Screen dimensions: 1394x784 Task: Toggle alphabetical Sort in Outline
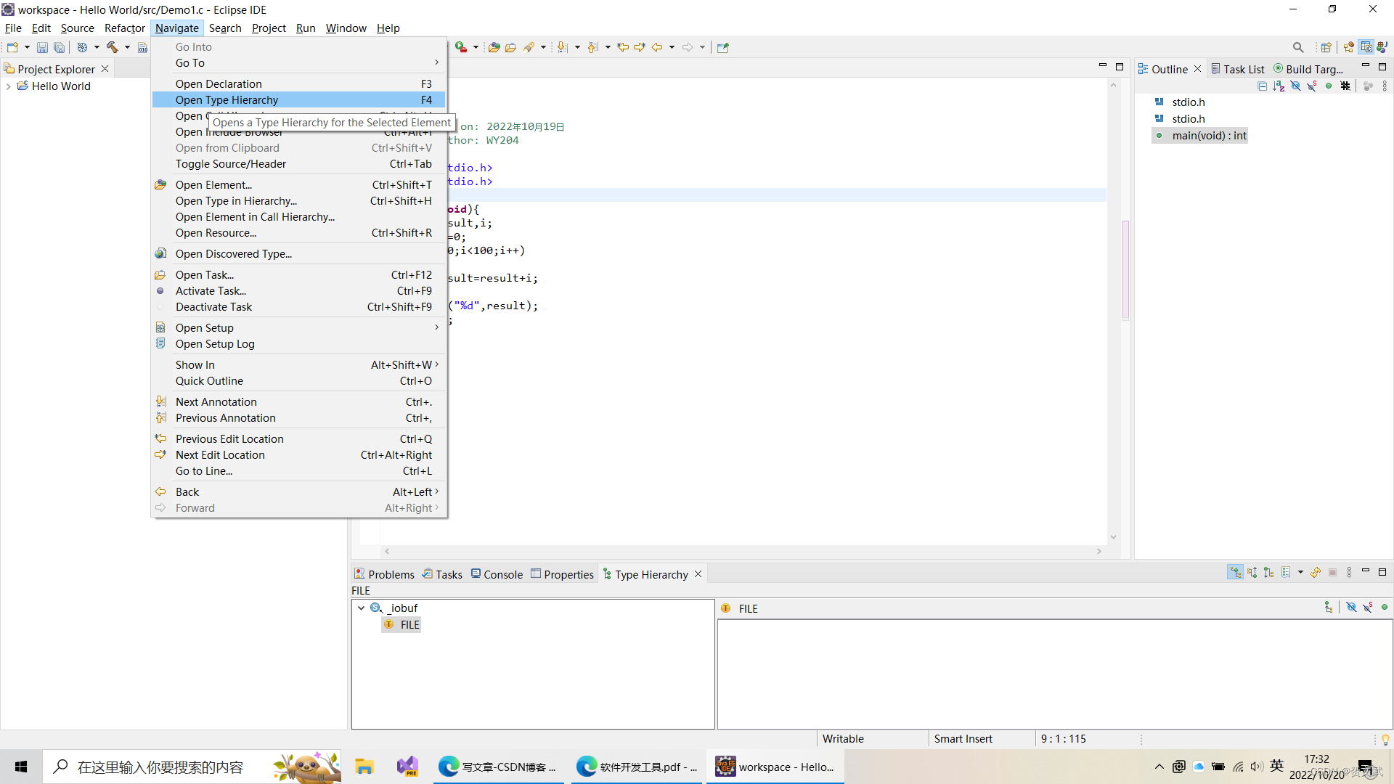pyautogui.click(x=1279, y=86)
